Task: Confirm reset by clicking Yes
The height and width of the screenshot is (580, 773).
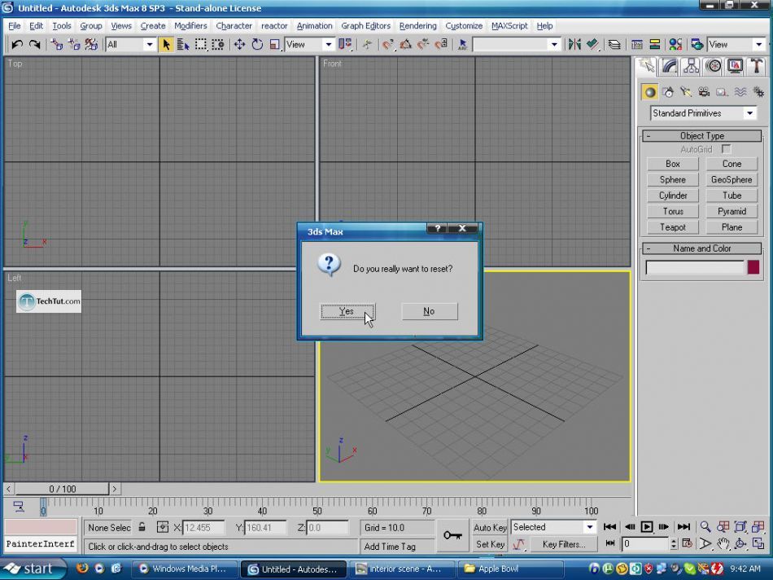Action: pyautogui.click(x=347, y=311)
